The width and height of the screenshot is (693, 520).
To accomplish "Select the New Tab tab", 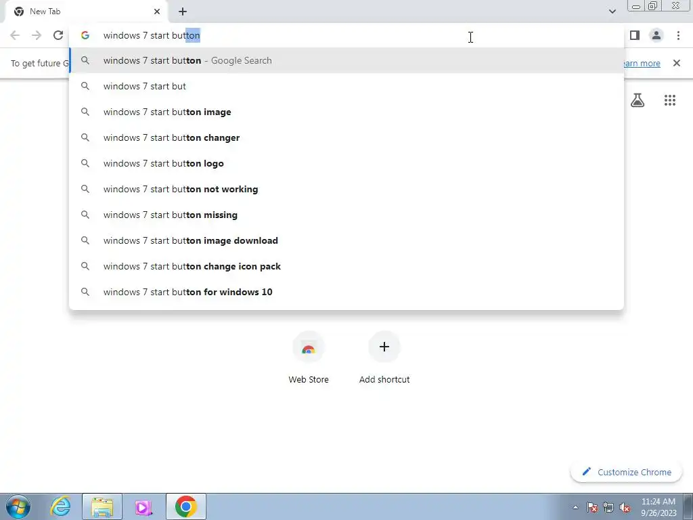I will (x=87, y=12).
